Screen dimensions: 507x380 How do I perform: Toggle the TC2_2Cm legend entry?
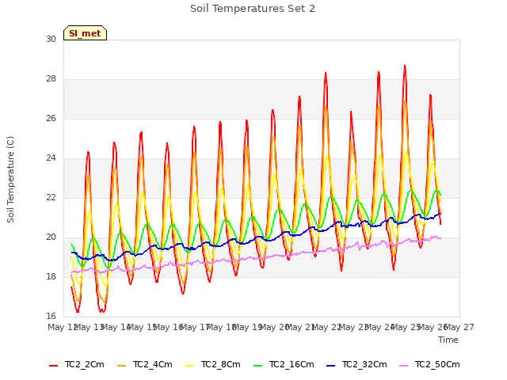(x=77, y=364)
